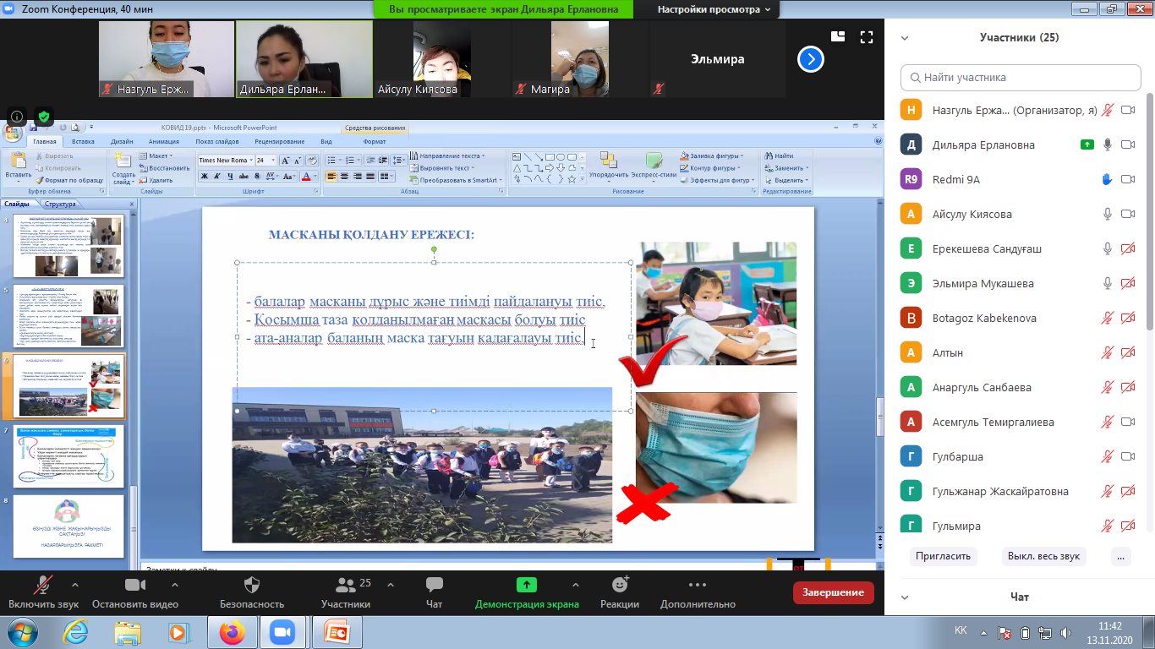
Task: Enter full screen view icon
Action: [866, 36]
